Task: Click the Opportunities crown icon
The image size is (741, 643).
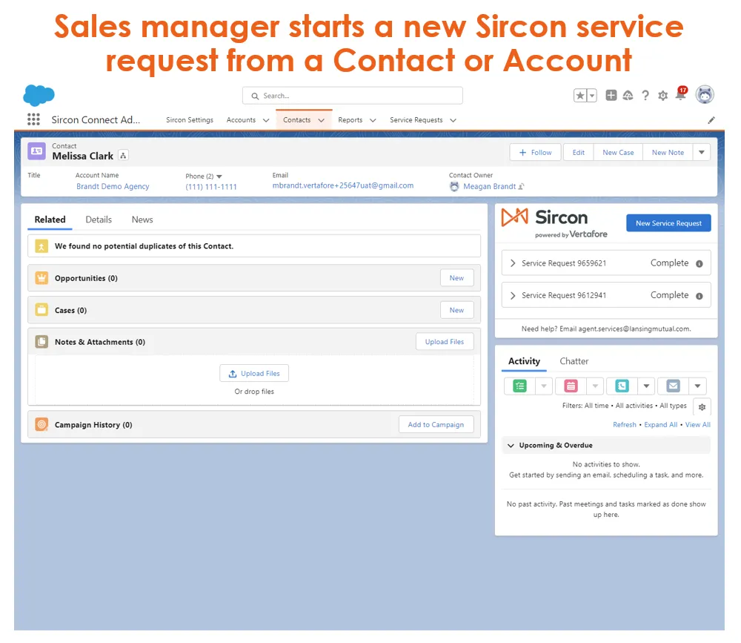Action: point(41,277)
